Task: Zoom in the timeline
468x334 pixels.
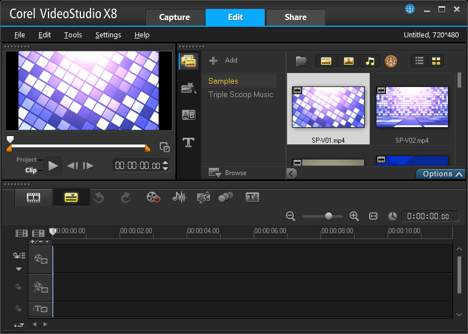Action: pos(354,216)
